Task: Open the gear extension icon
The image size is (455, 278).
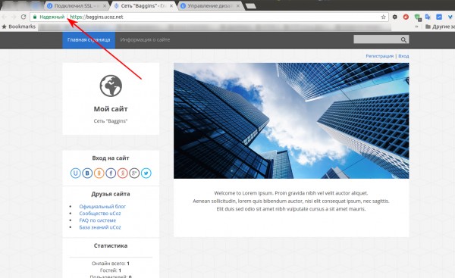Action: click(x=394, y=17)
